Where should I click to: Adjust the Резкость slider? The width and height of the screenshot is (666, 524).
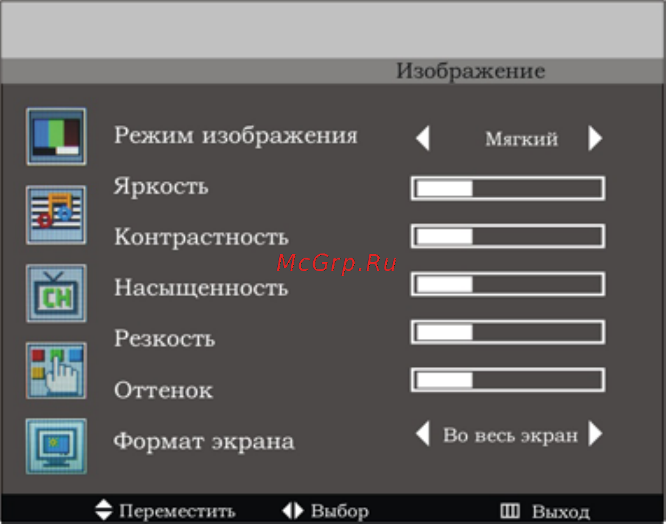tap(508, 332)
